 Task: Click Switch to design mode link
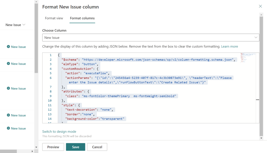[59, 132]
